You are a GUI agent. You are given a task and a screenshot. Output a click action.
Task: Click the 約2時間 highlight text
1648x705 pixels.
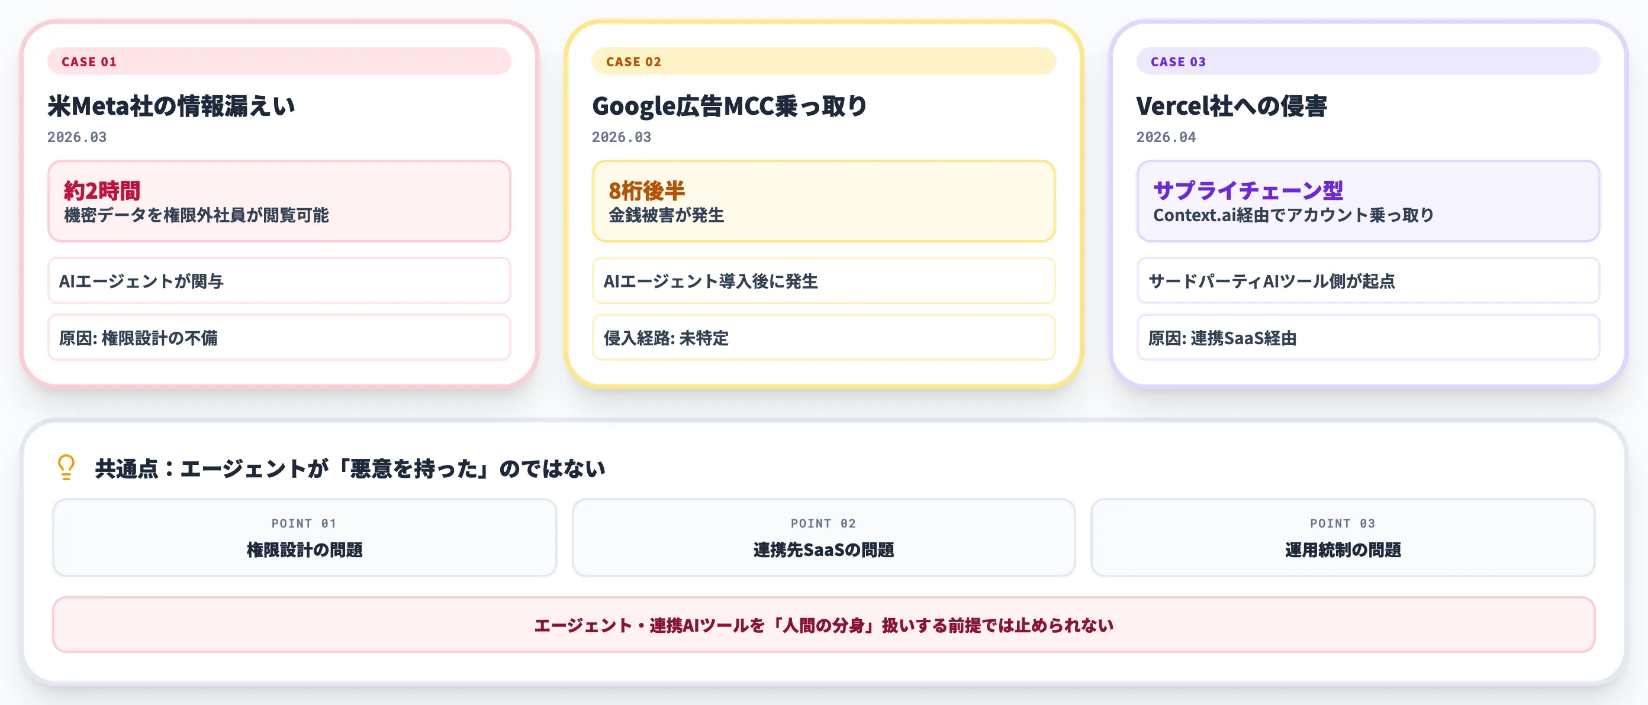pyautogui.click(x=102, y=190)
